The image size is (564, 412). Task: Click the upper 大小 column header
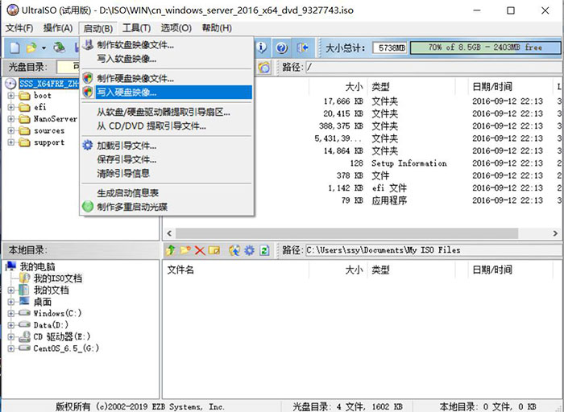point(338,87)
